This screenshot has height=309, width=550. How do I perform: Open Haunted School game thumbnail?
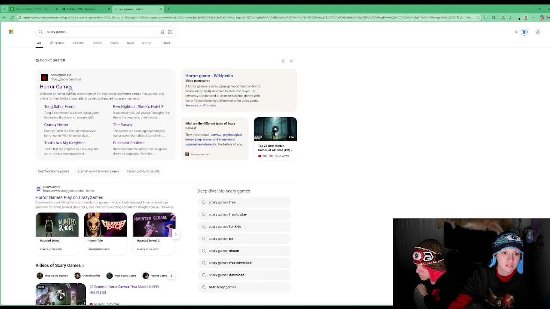click(57, 225)
